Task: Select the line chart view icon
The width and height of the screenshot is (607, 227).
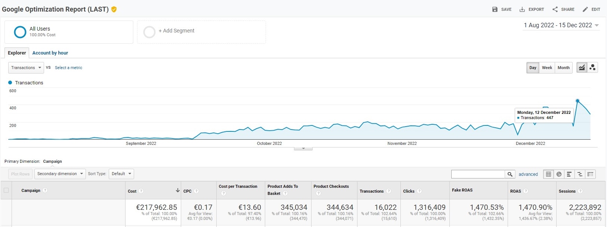Action: (x=582, y=68)
